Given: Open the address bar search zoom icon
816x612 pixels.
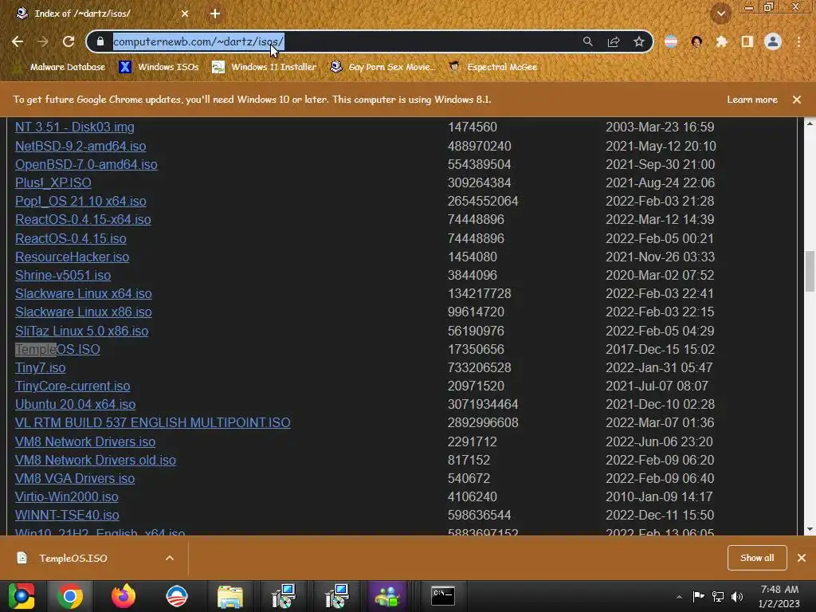Looking at the screenshot, I should click(587, 41).
